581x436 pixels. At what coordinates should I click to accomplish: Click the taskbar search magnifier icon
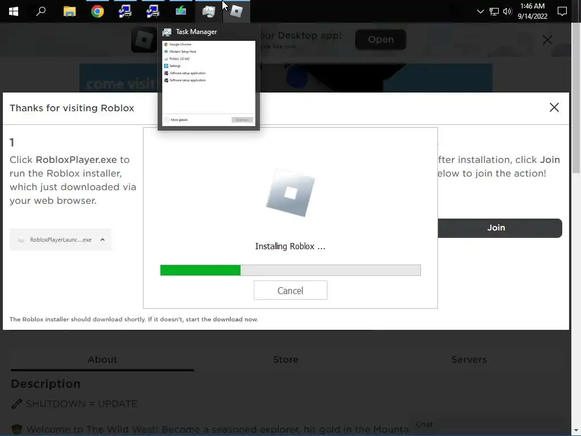[x=41, y=11]
